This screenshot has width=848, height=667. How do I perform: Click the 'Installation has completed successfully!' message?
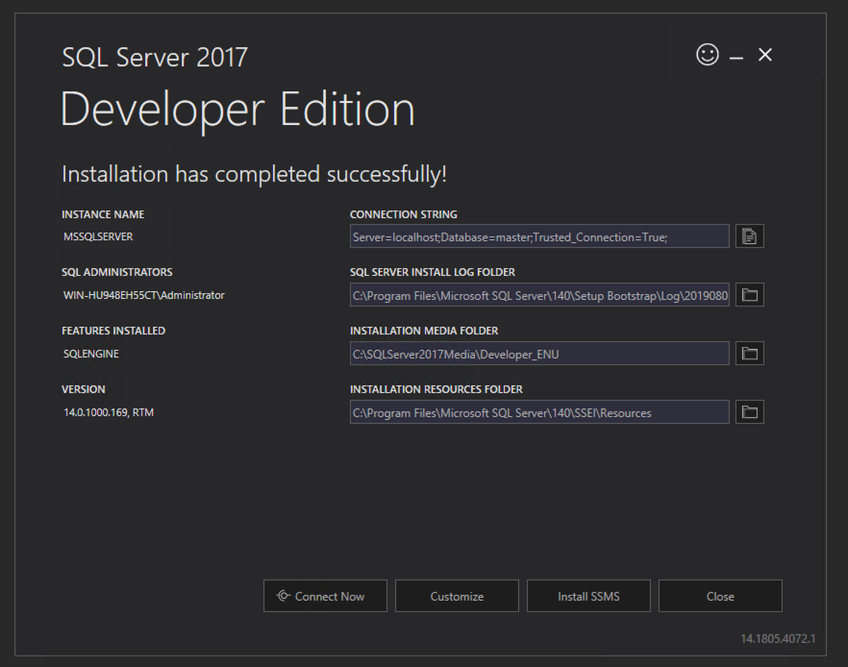pos(254,174)
